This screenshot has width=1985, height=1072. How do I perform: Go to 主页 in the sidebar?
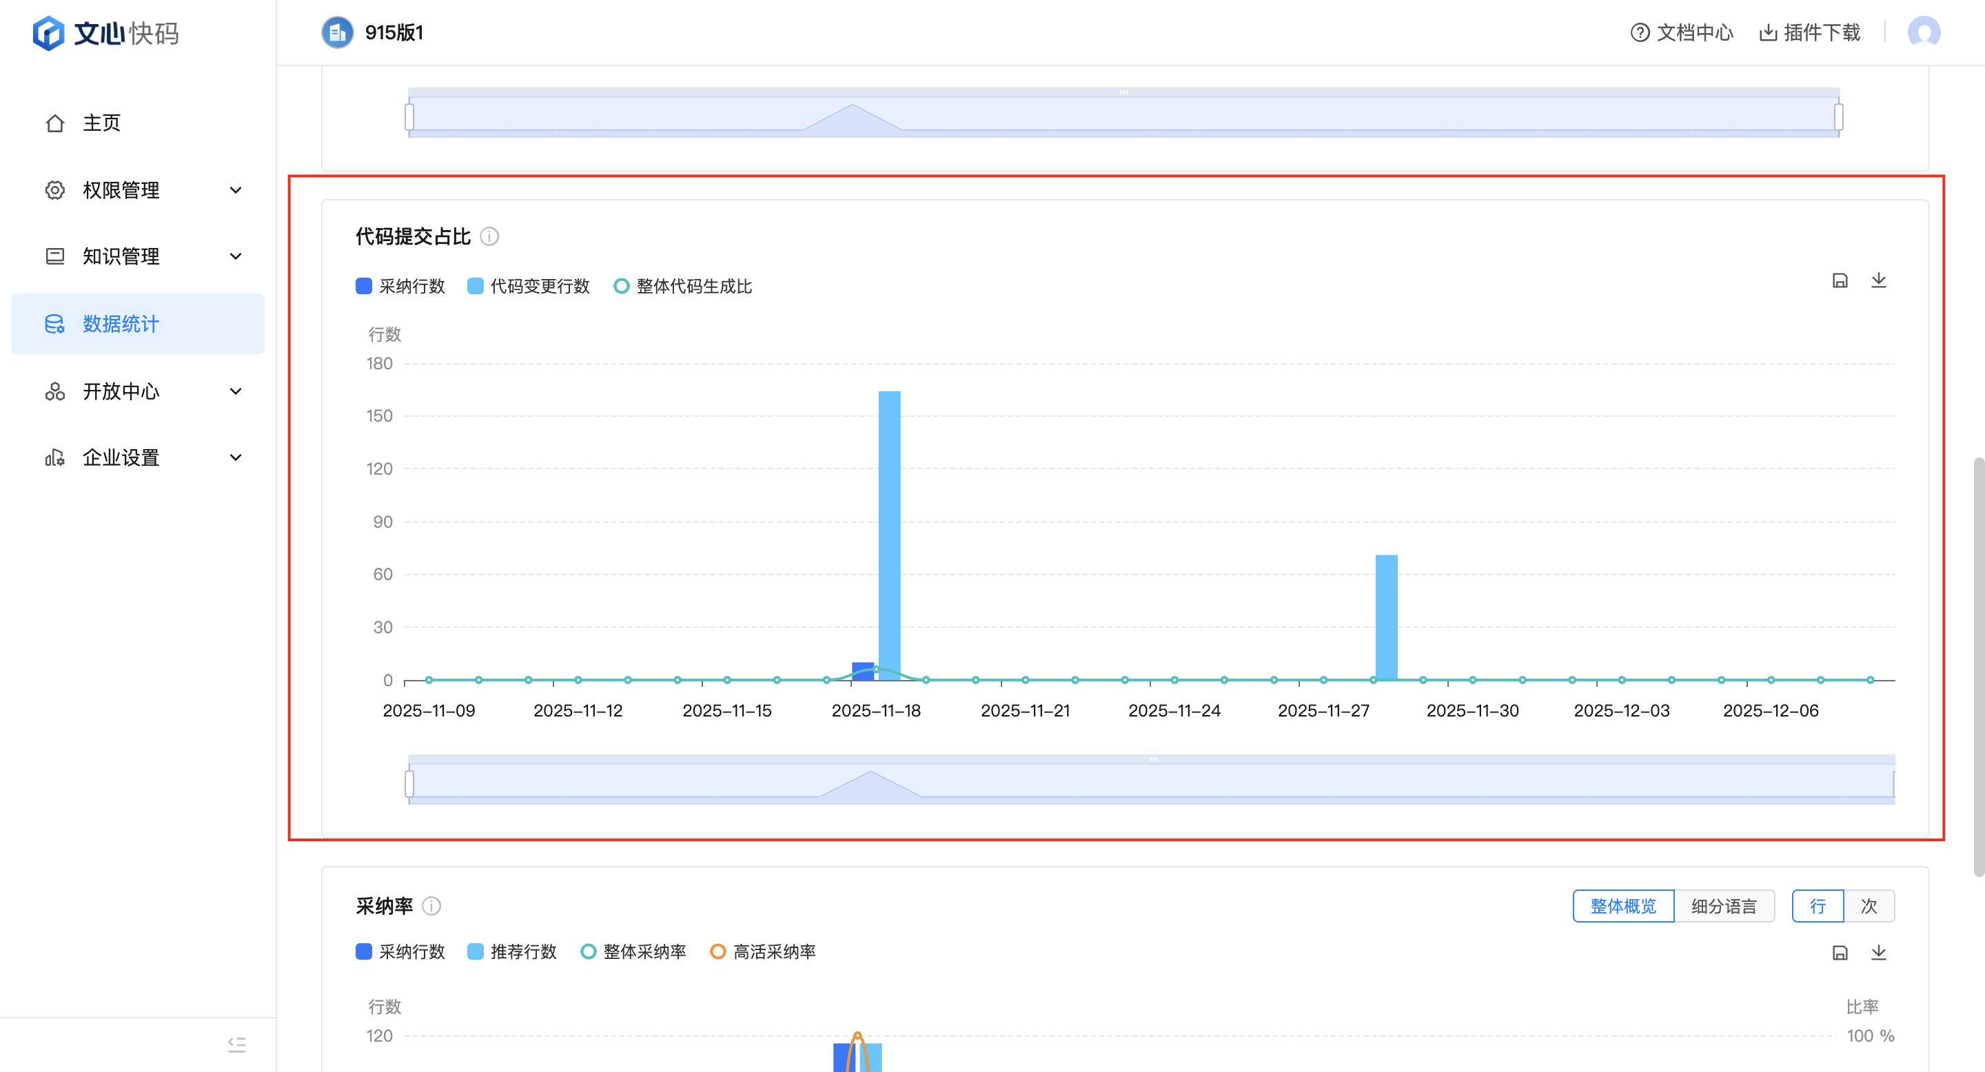[102, 123]
